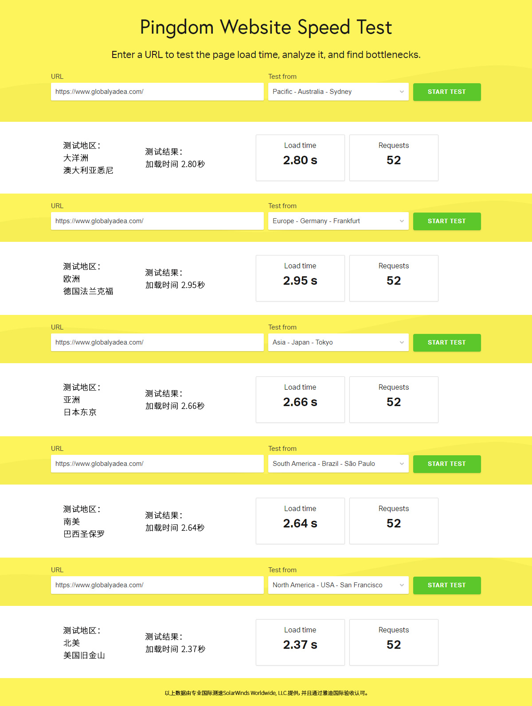Start the test for São Paulo location

pos(446,464)
